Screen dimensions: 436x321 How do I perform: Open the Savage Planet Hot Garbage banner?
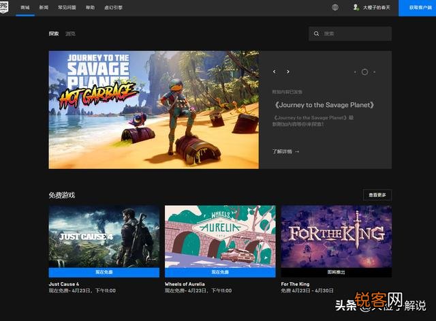[154, 110]
